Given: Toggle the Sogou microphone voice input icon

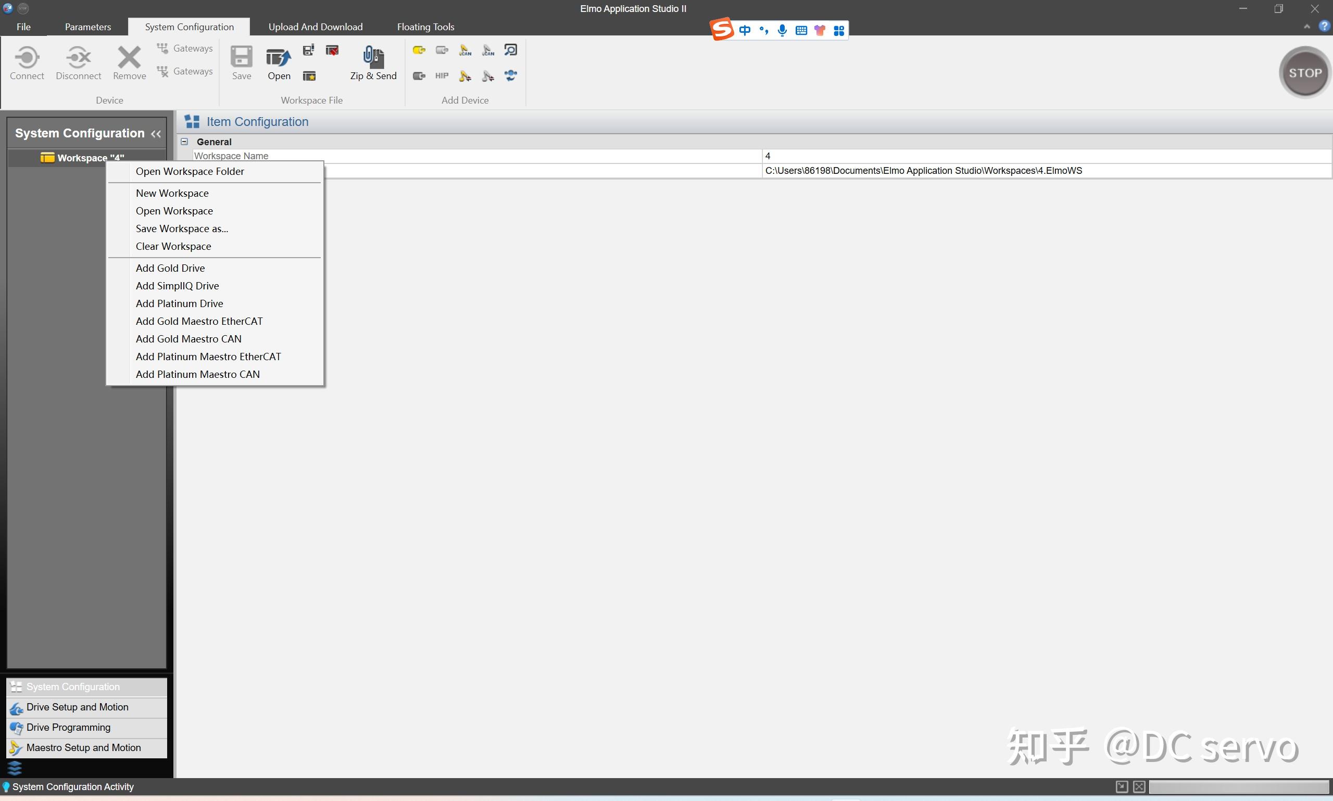Looking at the screenshot, I should (x=782, y=31).
